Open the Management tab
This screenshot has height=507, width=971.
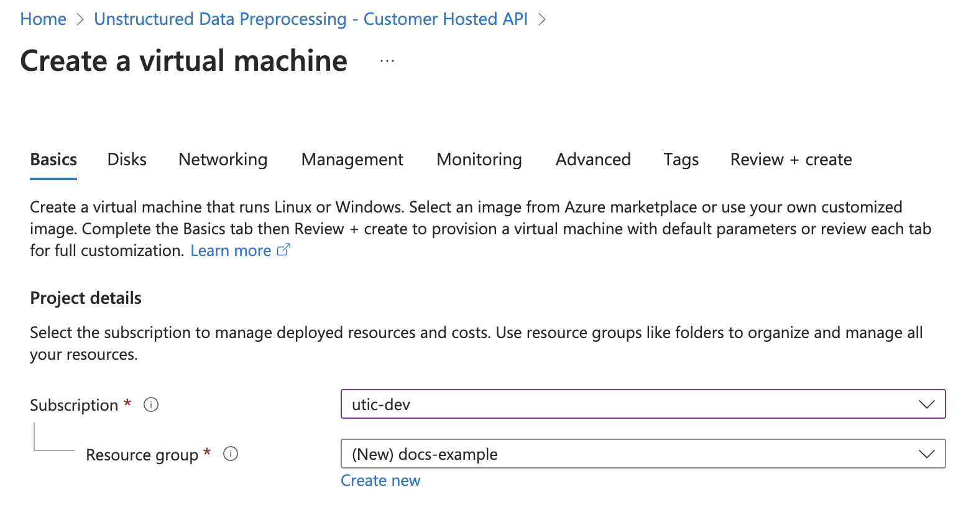tap(352, 160)
